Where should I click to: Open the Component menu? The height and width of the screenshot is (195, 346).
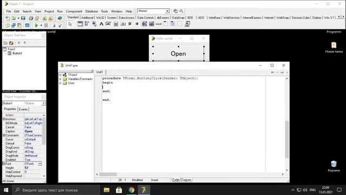[74, 11]
